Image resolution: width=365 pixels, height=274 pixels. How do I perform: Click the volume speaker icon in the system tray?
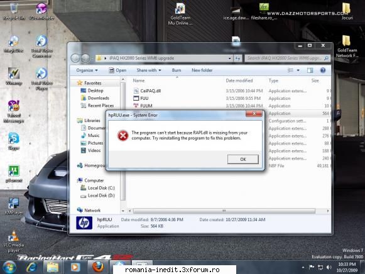329,267
